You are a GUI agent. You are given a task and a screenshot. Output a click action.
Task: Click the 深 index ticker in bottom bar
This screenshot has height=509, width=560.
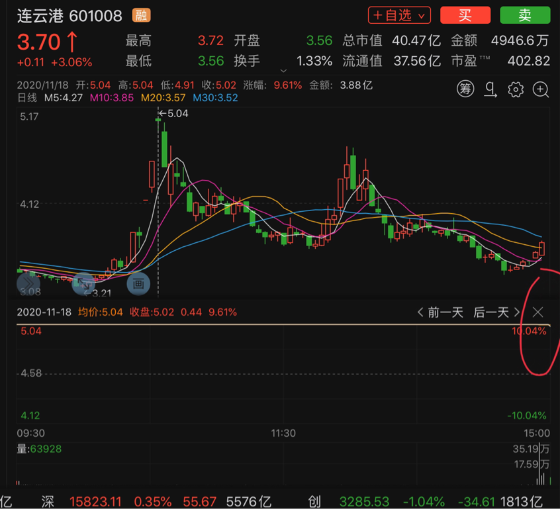(47, 501)
